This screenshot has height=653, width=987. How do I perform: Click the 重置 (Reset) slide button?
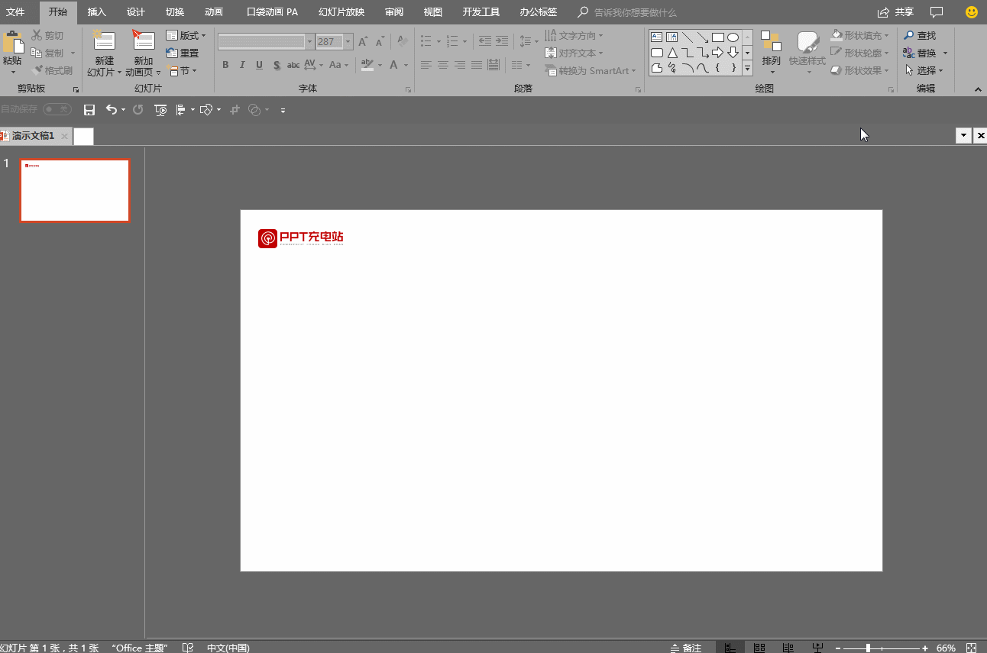pos(183,53)
